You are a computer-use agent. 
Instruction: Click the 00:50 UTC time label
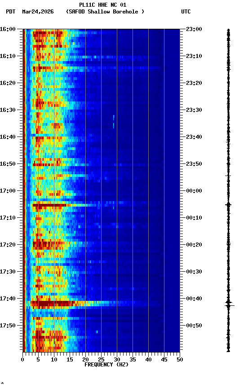194,326
